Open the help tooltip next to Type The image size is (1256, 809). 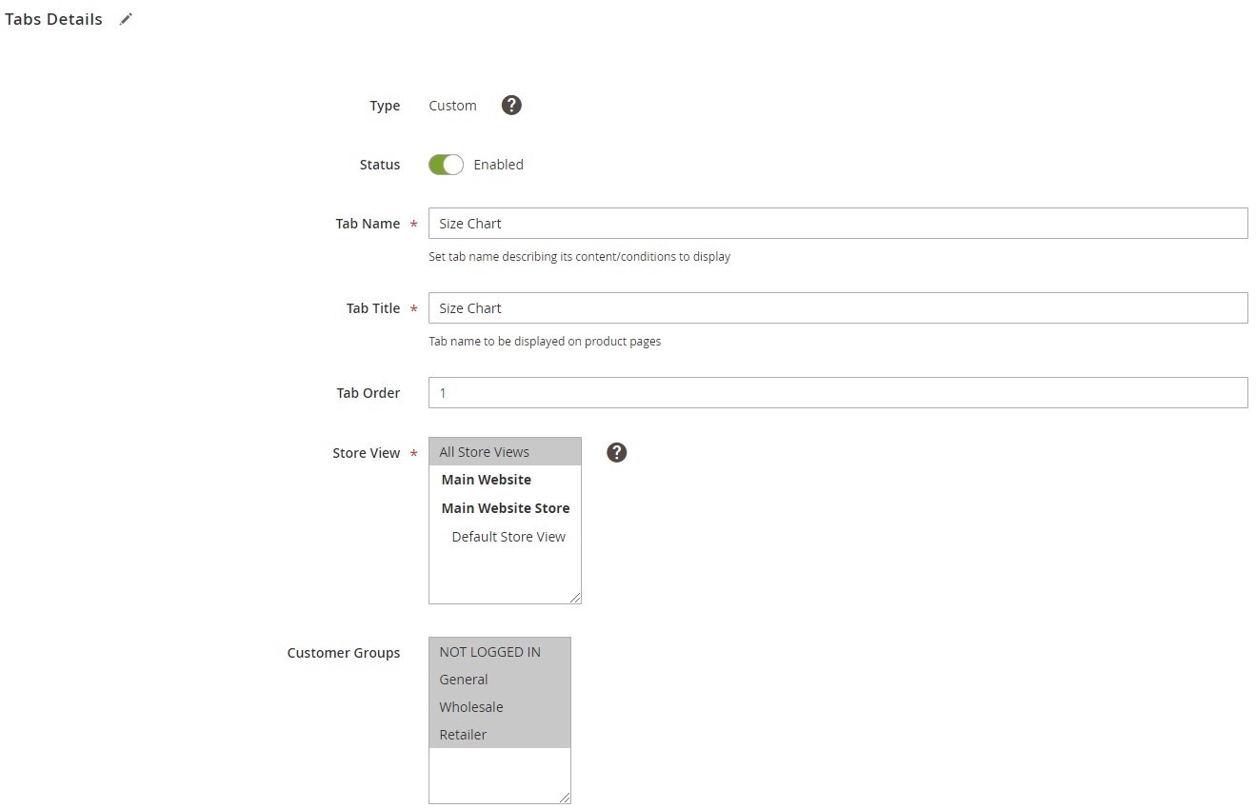(x=511, y=106)
